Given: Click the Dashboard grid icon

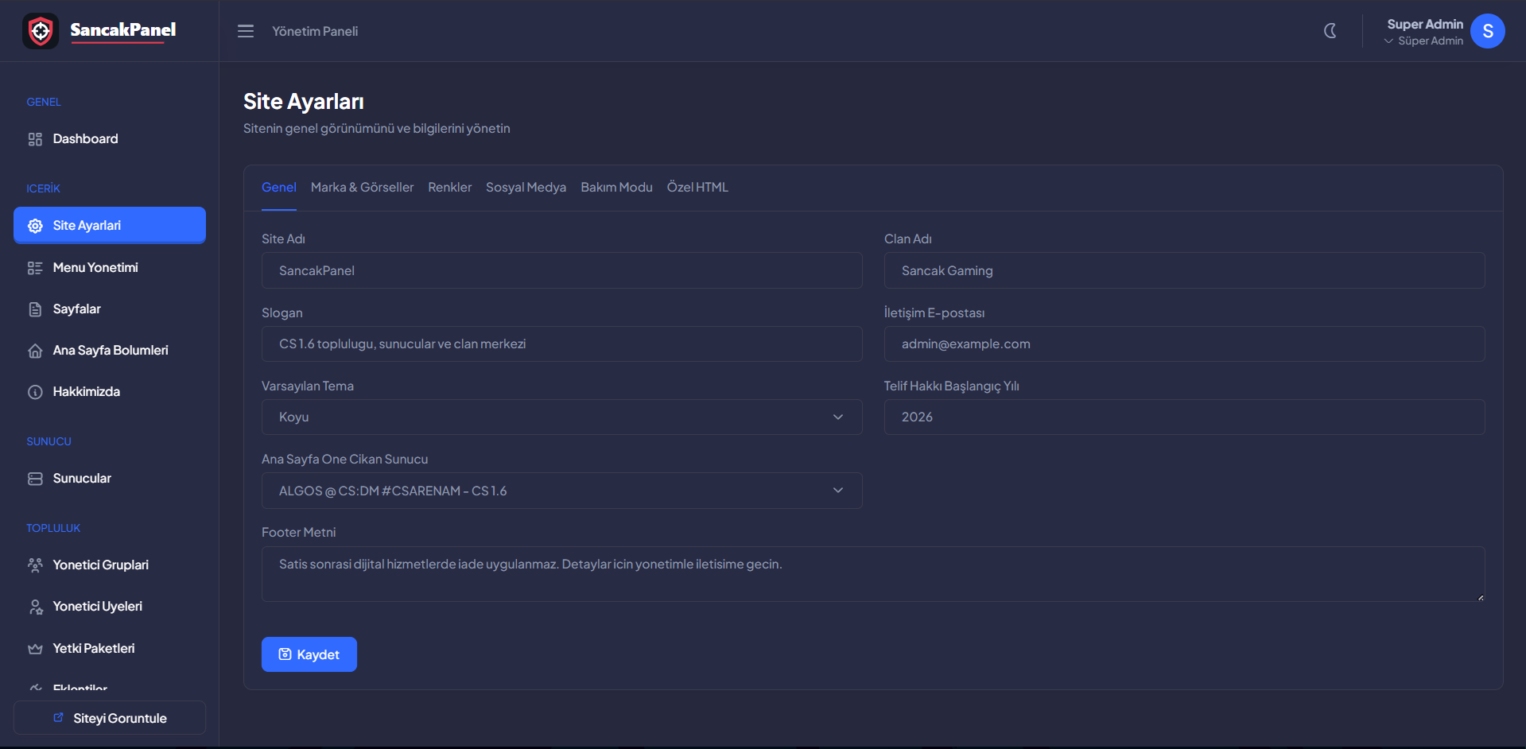Looking at the screenshot, I should 35,139.
